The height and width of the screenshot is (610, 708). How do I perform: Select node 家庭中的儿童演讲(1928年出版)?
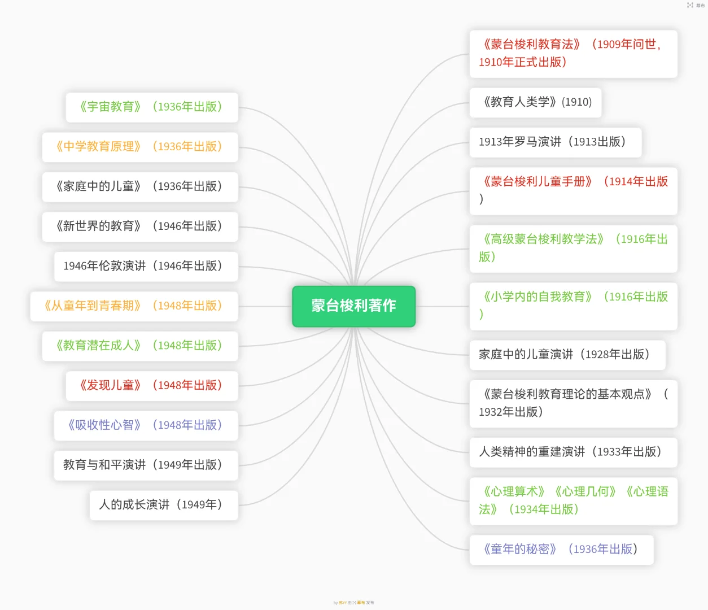[x=567, y=355]
